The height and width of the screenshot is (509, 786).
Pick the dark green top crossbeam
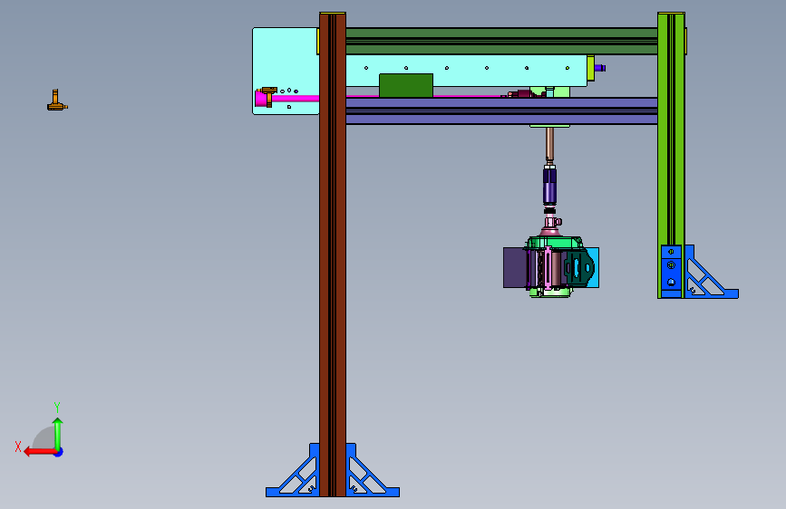[x=501, y=41]
